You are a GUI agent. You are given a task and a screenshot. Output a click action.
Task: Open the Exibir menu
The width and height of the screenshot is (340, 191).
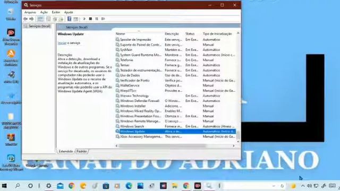56,12
